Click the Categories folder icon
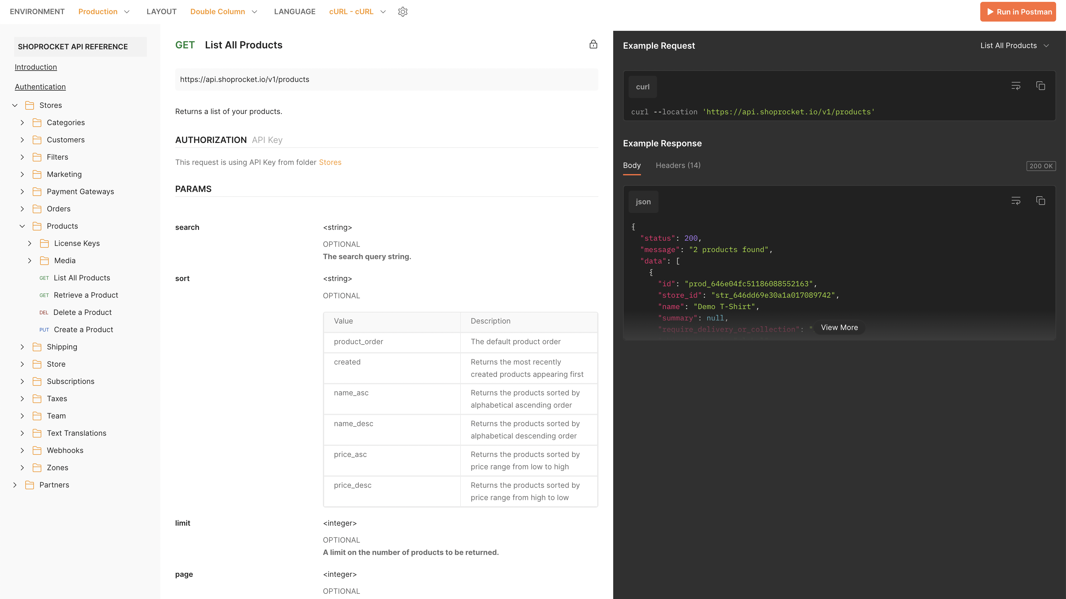Viewport: 1066px width, 599px height. [37, 123]
